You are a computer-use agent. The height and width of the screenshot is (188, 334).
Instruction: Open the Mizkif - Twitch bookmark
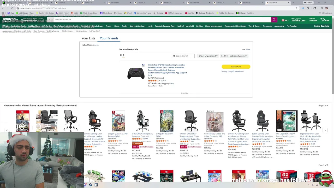click(63, 13)
